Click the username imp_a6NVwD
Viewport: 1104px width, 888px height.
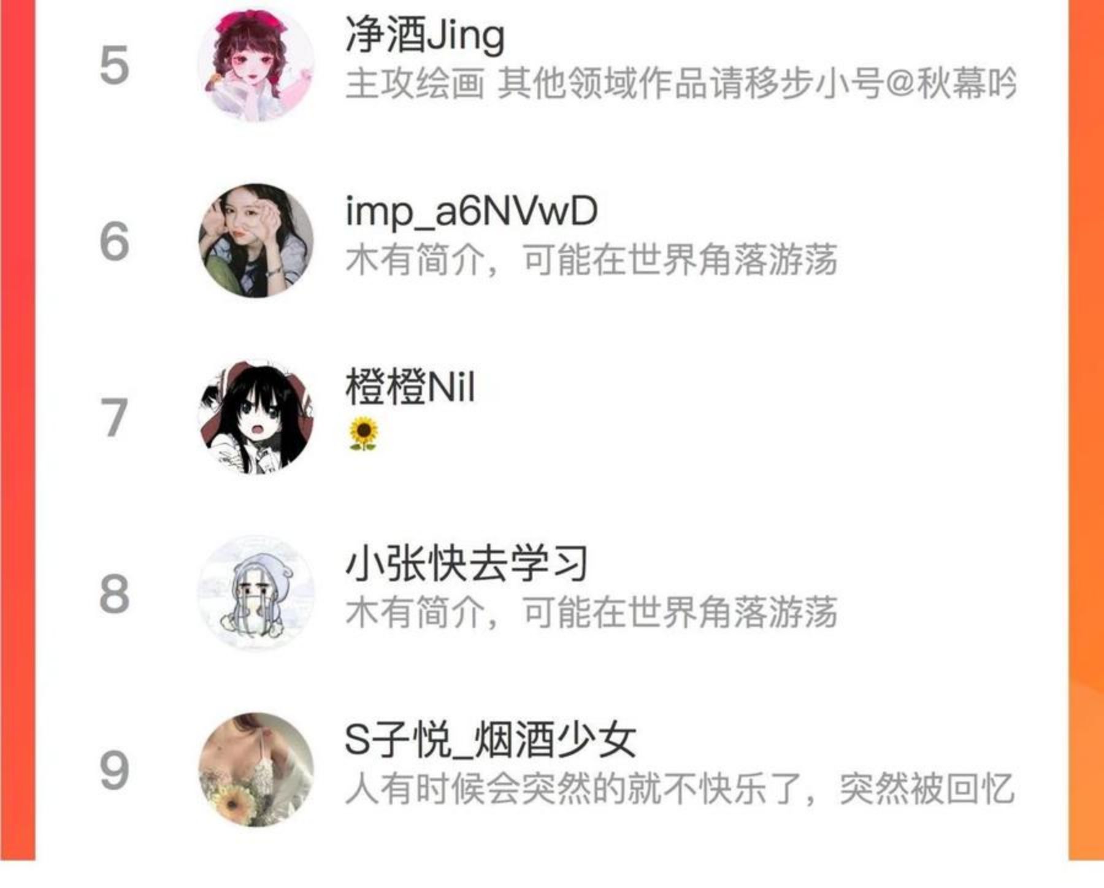coord(471,211)
